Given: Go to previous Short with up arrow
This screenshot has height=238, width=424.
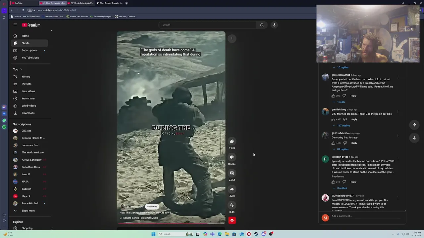Looking at the screenshot, I should pyautogui.click(x=414, y=125).
